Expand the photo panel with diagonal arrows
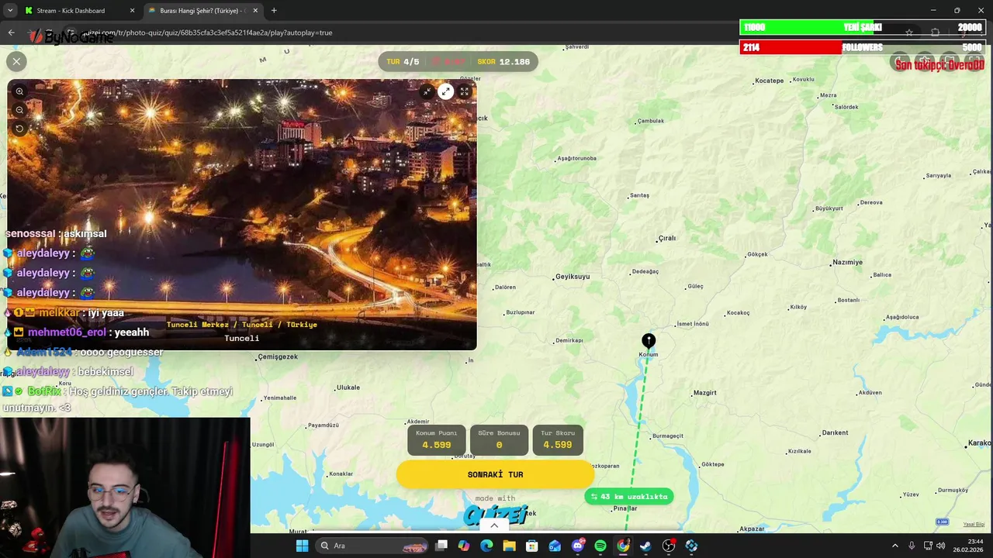This screenshot has width=993, height=558. click(x=445, y=91)
